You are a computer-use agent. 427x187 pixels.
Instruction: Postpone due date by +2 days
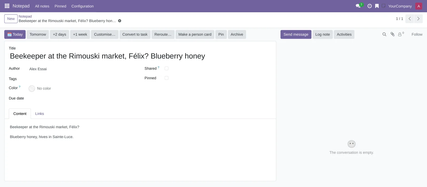(x=60, y=34)
